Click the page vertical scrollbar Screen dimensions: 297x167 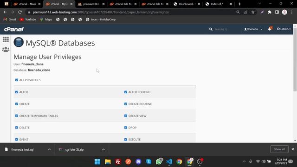coord(295,60)
